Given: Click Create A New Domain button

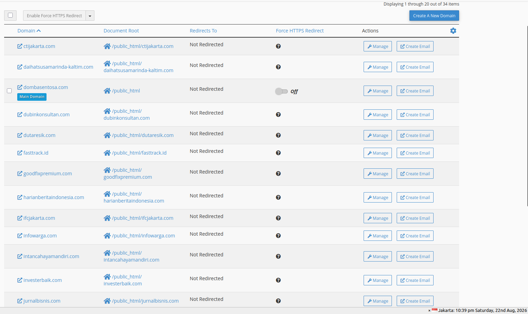Looking at the screenshot, I should click(434, 16).
